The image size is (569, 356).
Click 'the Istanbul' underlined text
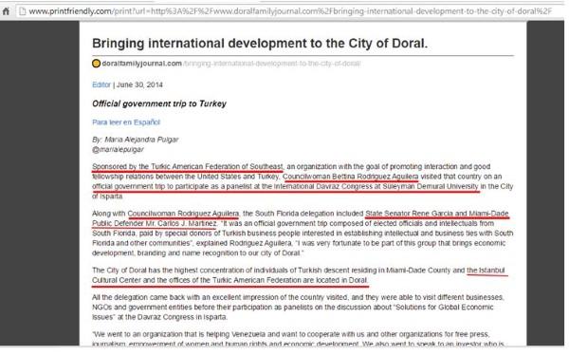(486, 271)
